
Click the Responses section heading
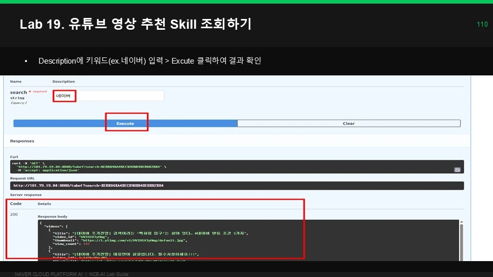[x=22, y=141]
